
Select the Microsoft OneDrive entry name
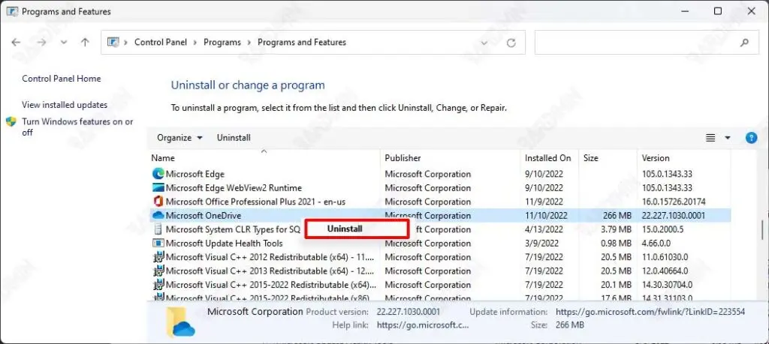coord(204,215)
